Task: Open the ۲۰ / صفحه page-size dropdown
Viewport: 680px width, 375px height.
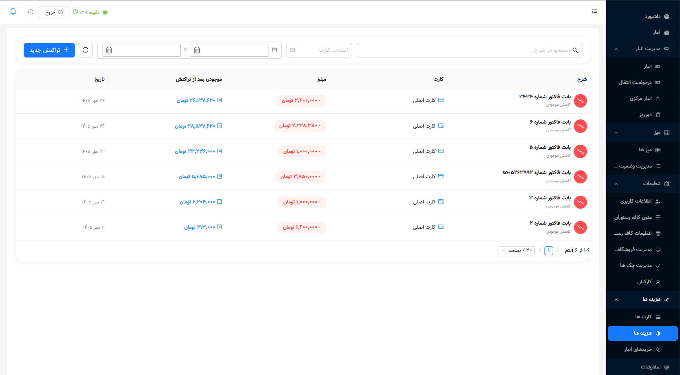Action: [516, 250]
